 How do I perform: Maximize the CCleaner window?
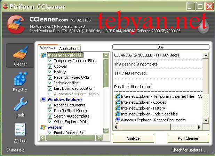[200, 7]
